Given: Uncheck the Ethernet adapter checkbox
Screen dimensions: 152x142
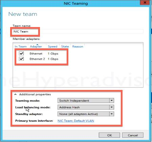Looking at the screenshot, I should point(21,53).
